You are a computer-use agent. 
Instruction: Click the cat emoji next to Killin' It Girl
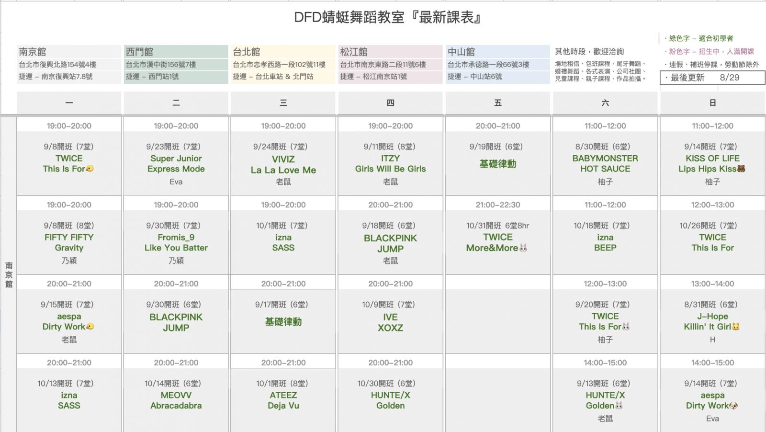click(x=736, y=327)
